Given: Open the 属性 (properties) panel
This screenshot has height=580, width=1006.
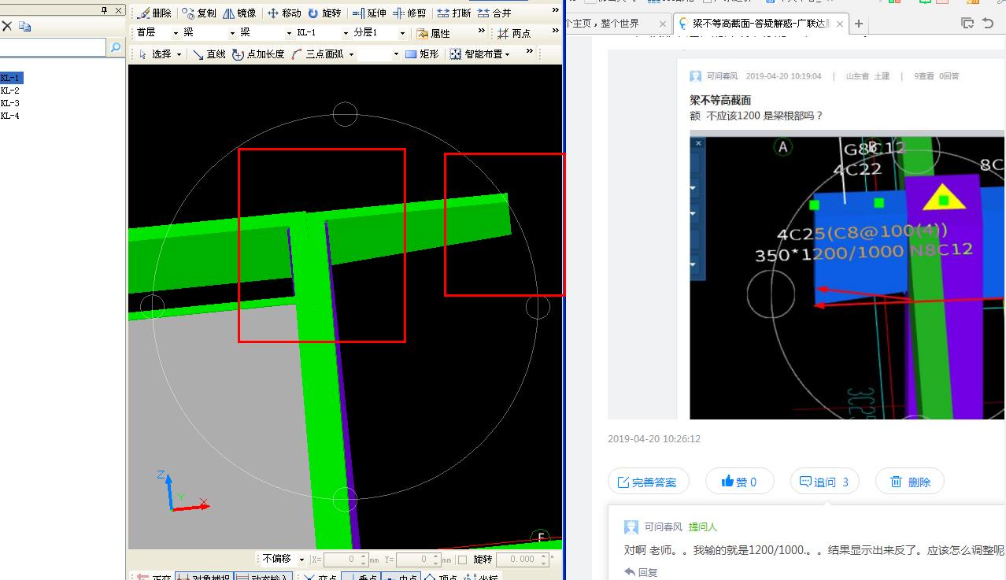Looking at the screenshot, I should tap(434, 33).
